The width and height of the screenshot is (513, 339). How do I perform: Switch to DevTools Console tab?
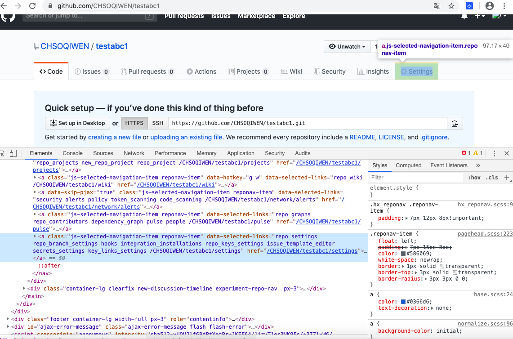click(x=73, y=153)
